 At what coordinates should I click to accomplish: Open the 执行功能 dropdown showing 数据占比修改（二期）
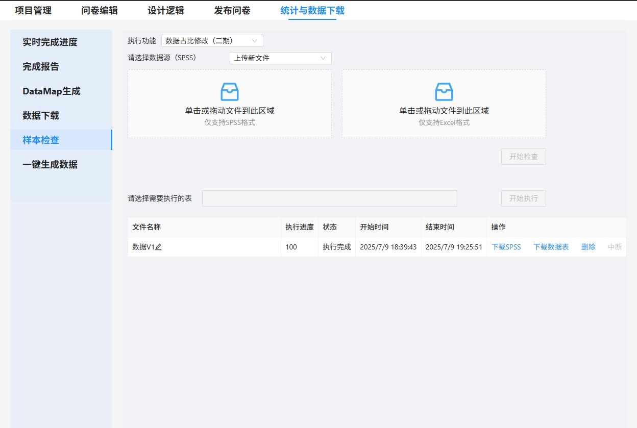click(212, 41)
